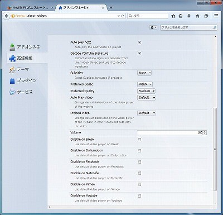Open a new tab with the plus button

tap(111, 8)
